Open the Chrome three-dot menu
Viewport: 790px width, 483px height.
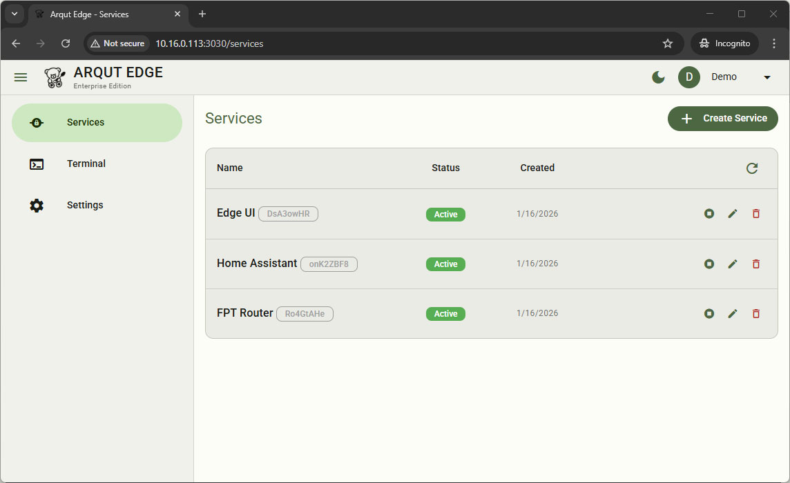pos(774,43)
